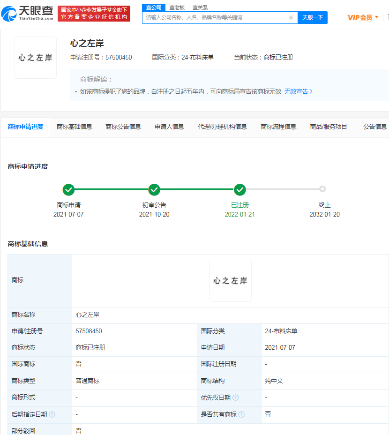
Task: Click the 2021-07-07 date under 商标申请
Action: point(68,214)
